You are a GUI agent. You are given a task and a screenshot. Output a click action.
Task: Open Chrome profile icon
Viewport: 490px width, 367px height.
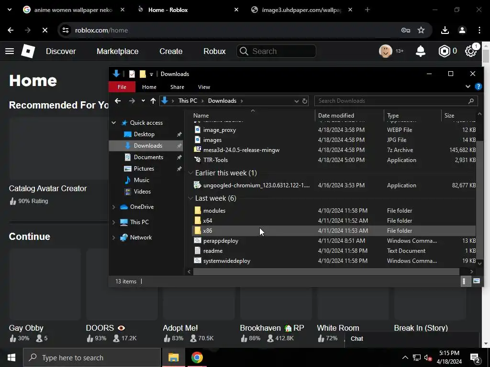(x=462, y=30)
